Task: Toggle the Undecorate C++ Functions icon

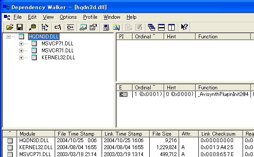Action: [71, 27]
